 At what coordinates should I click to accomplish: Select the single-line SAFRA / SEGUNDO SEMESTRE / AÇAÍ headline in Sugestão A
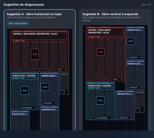(35, 34)
